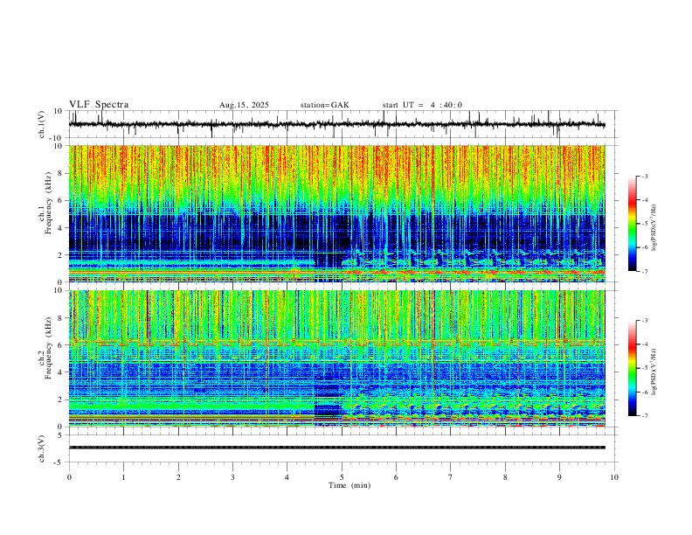This screenshot has width=692, height=535.
Task: Click time-axis tick label "3" at the bottom
Action: pyautogui.click(x=232, y=477)
